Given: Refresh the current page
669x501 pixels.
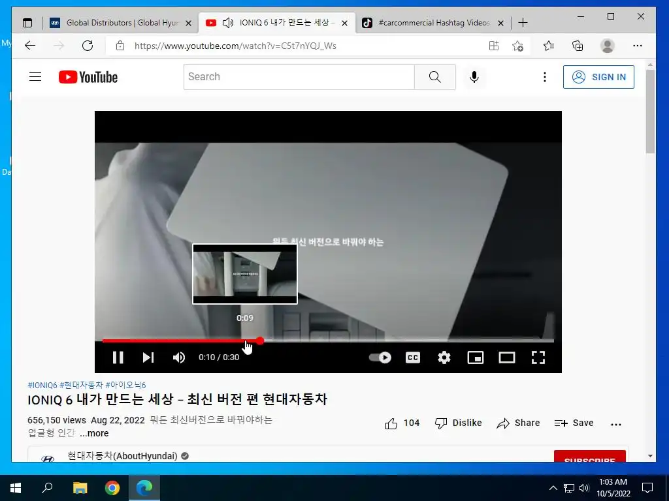Looking at the screenshot, I should [x=88, y=46].
